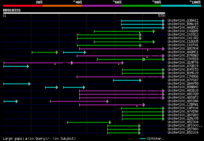Select the UniRef100_O57960 label
204x141 pixels.
(x=183, y=129)
